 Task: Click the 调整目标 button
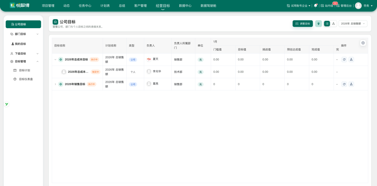302,23
